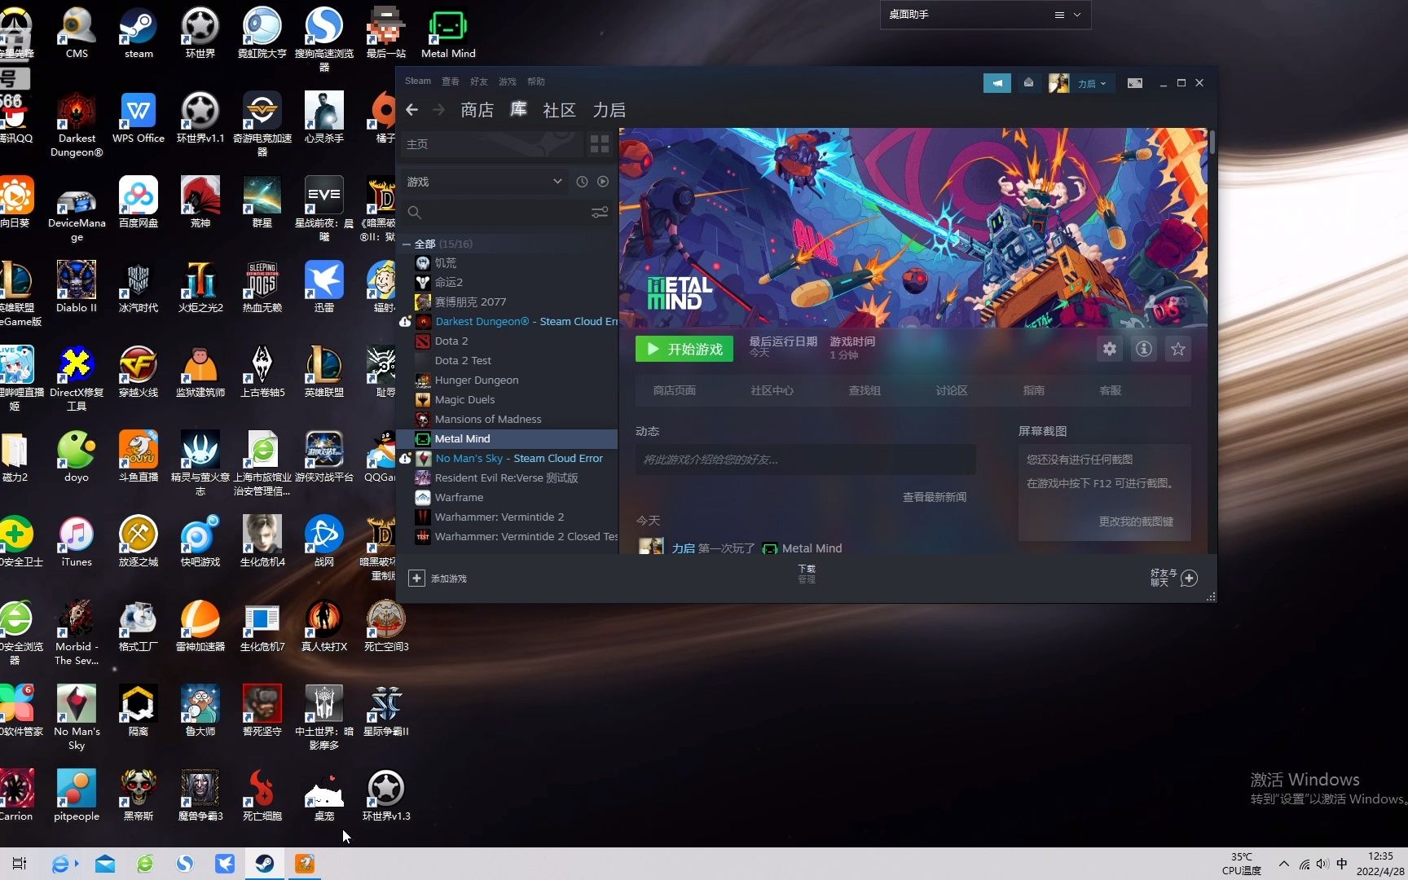Open the Mail app in taskbar
Image resolution: width=1408 pixels, height=880 pixels.
coord(105,864)
